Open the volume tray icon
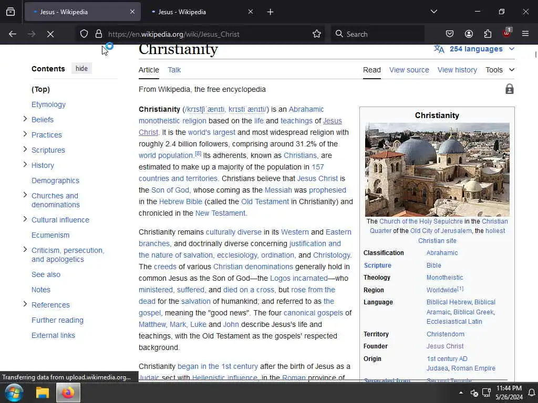Viewport: 538px width, 403px height. pyautogui.click(x=474, y=393)
